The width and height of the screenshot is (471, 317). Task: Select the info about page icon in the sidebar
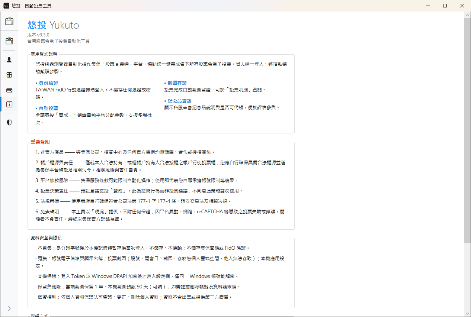[9, 104]
